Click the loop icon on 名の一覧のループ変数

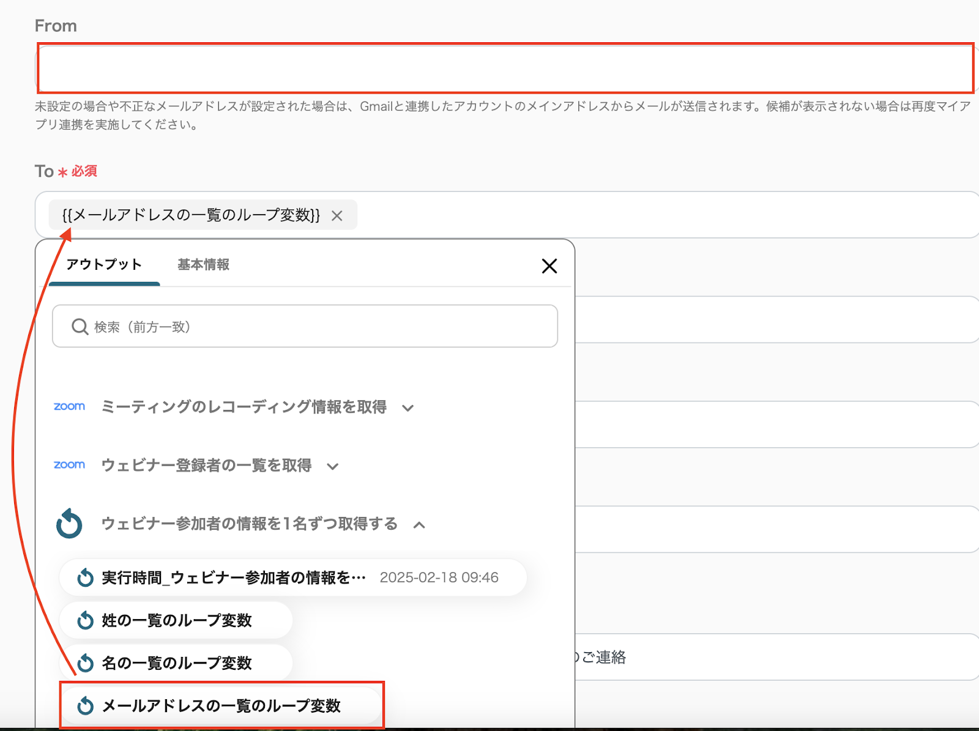click(86, 663)
